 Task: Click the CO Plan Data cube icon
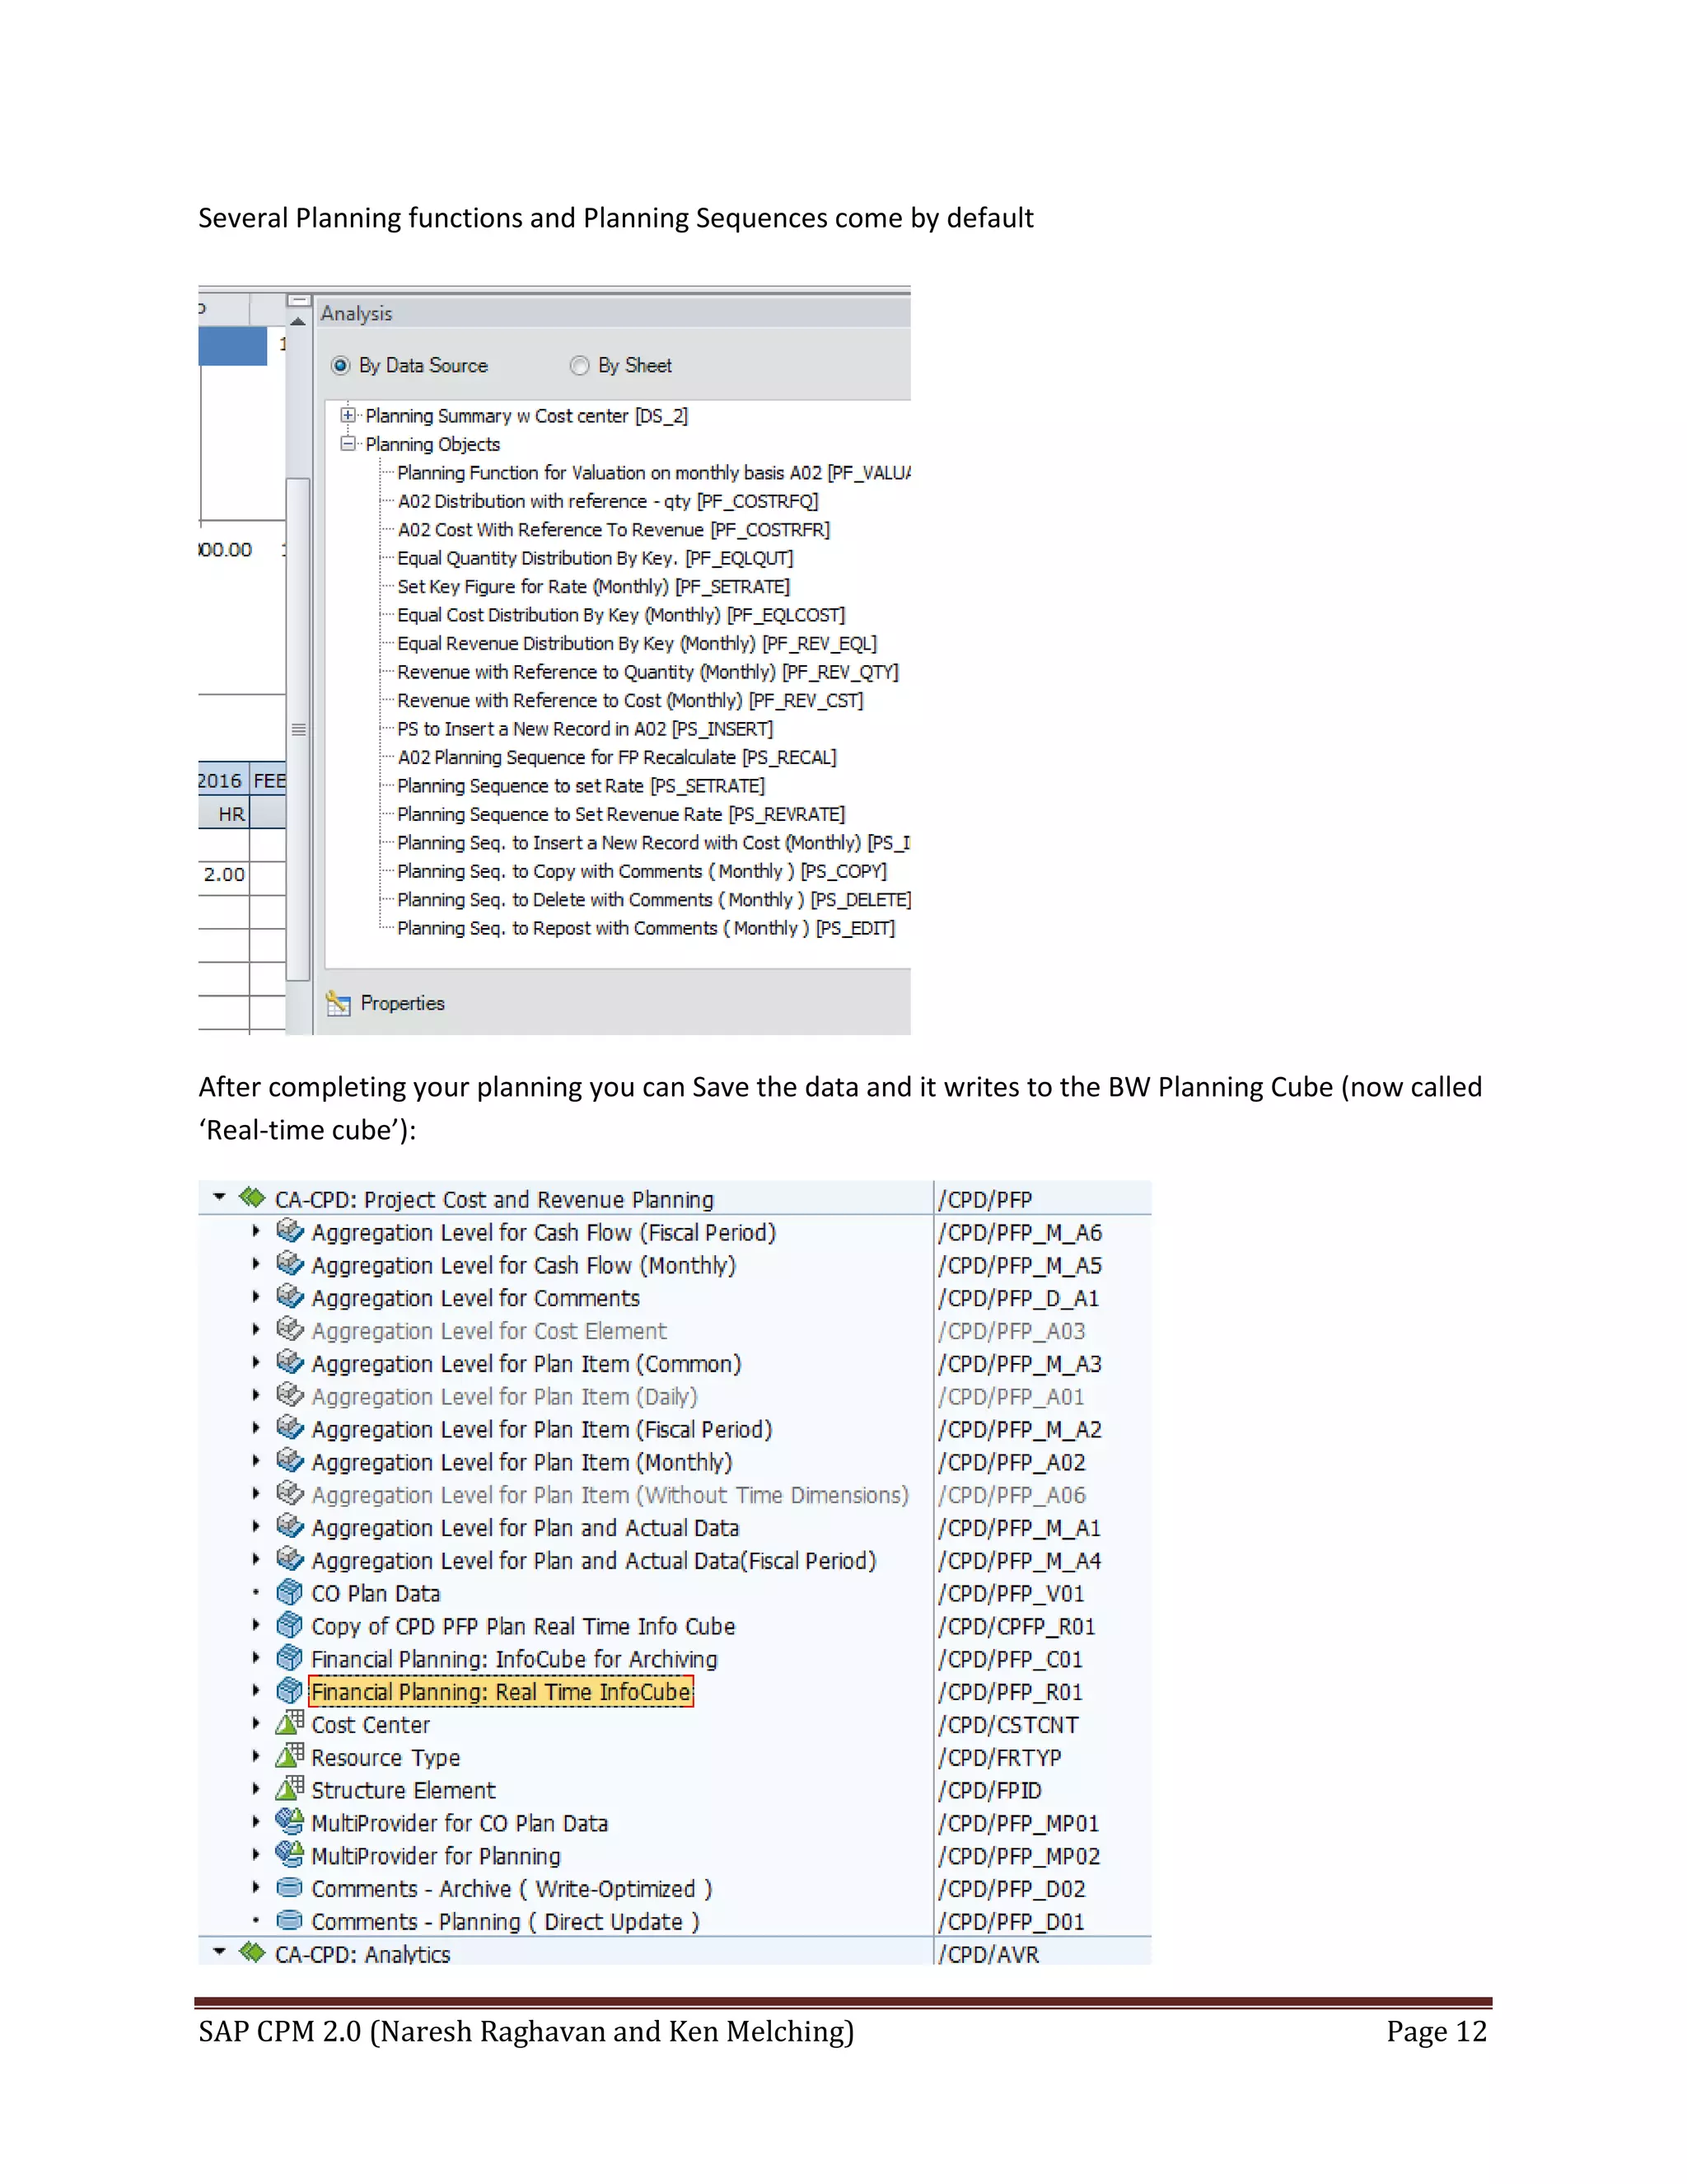coord(290,1591)
